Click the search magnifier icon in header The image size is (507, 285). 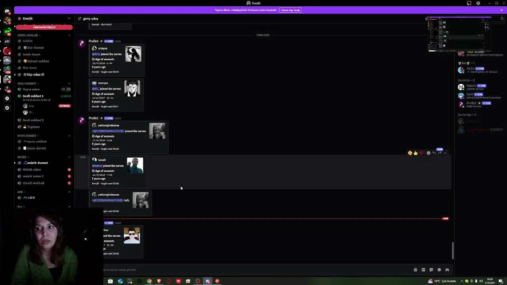(502, 19)
